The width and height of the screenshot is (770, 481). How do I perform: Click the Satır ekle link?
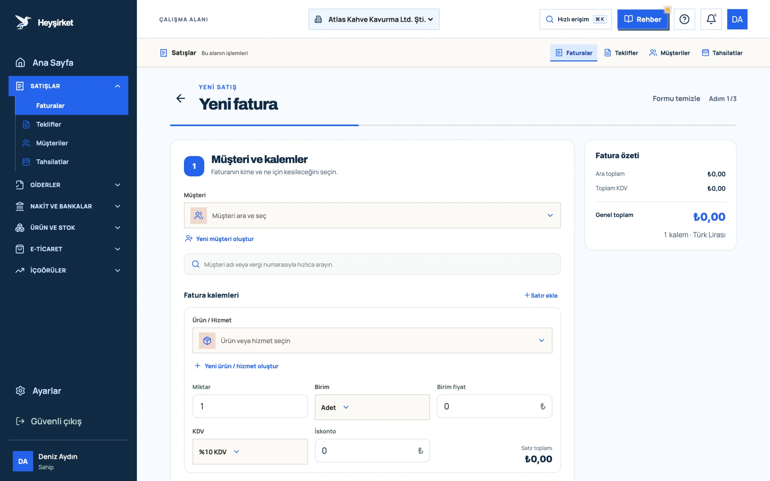coord(541,295)
